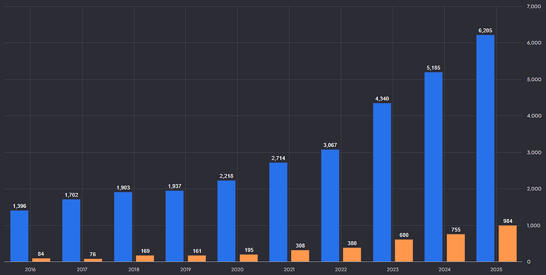This screenshot has height=275, width=546.
Task: Click the 4,000 y-axis tick label
Action: pyautogui.click(x=534, y=116)
